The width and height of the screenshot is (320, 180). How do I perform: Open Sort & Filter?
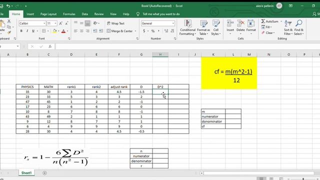288,27
